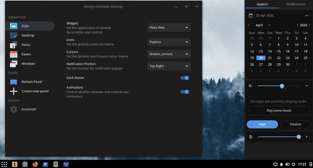Screen dimensions: 313x168
Task: Select April 30 in calendar
Action: coord(288,64)
